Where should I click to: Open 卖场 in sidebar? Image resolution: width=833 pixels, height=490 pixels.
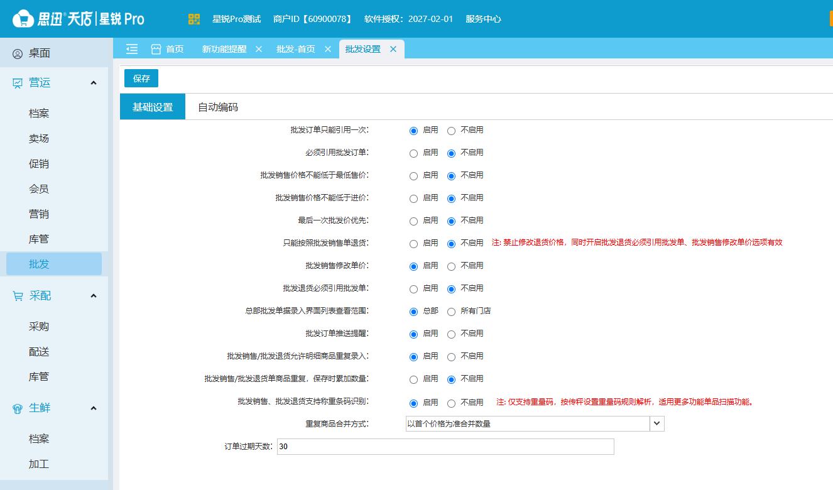[39, 139]
